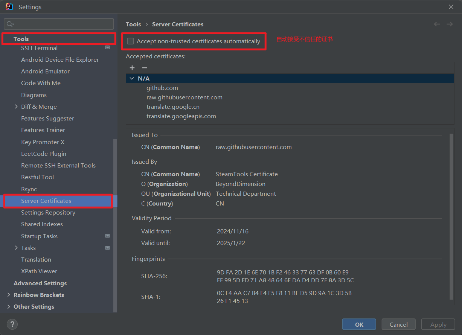Click the remove certificate minus icon
The width and height of the screenshot is (462, 335).
tap(144, 68)
